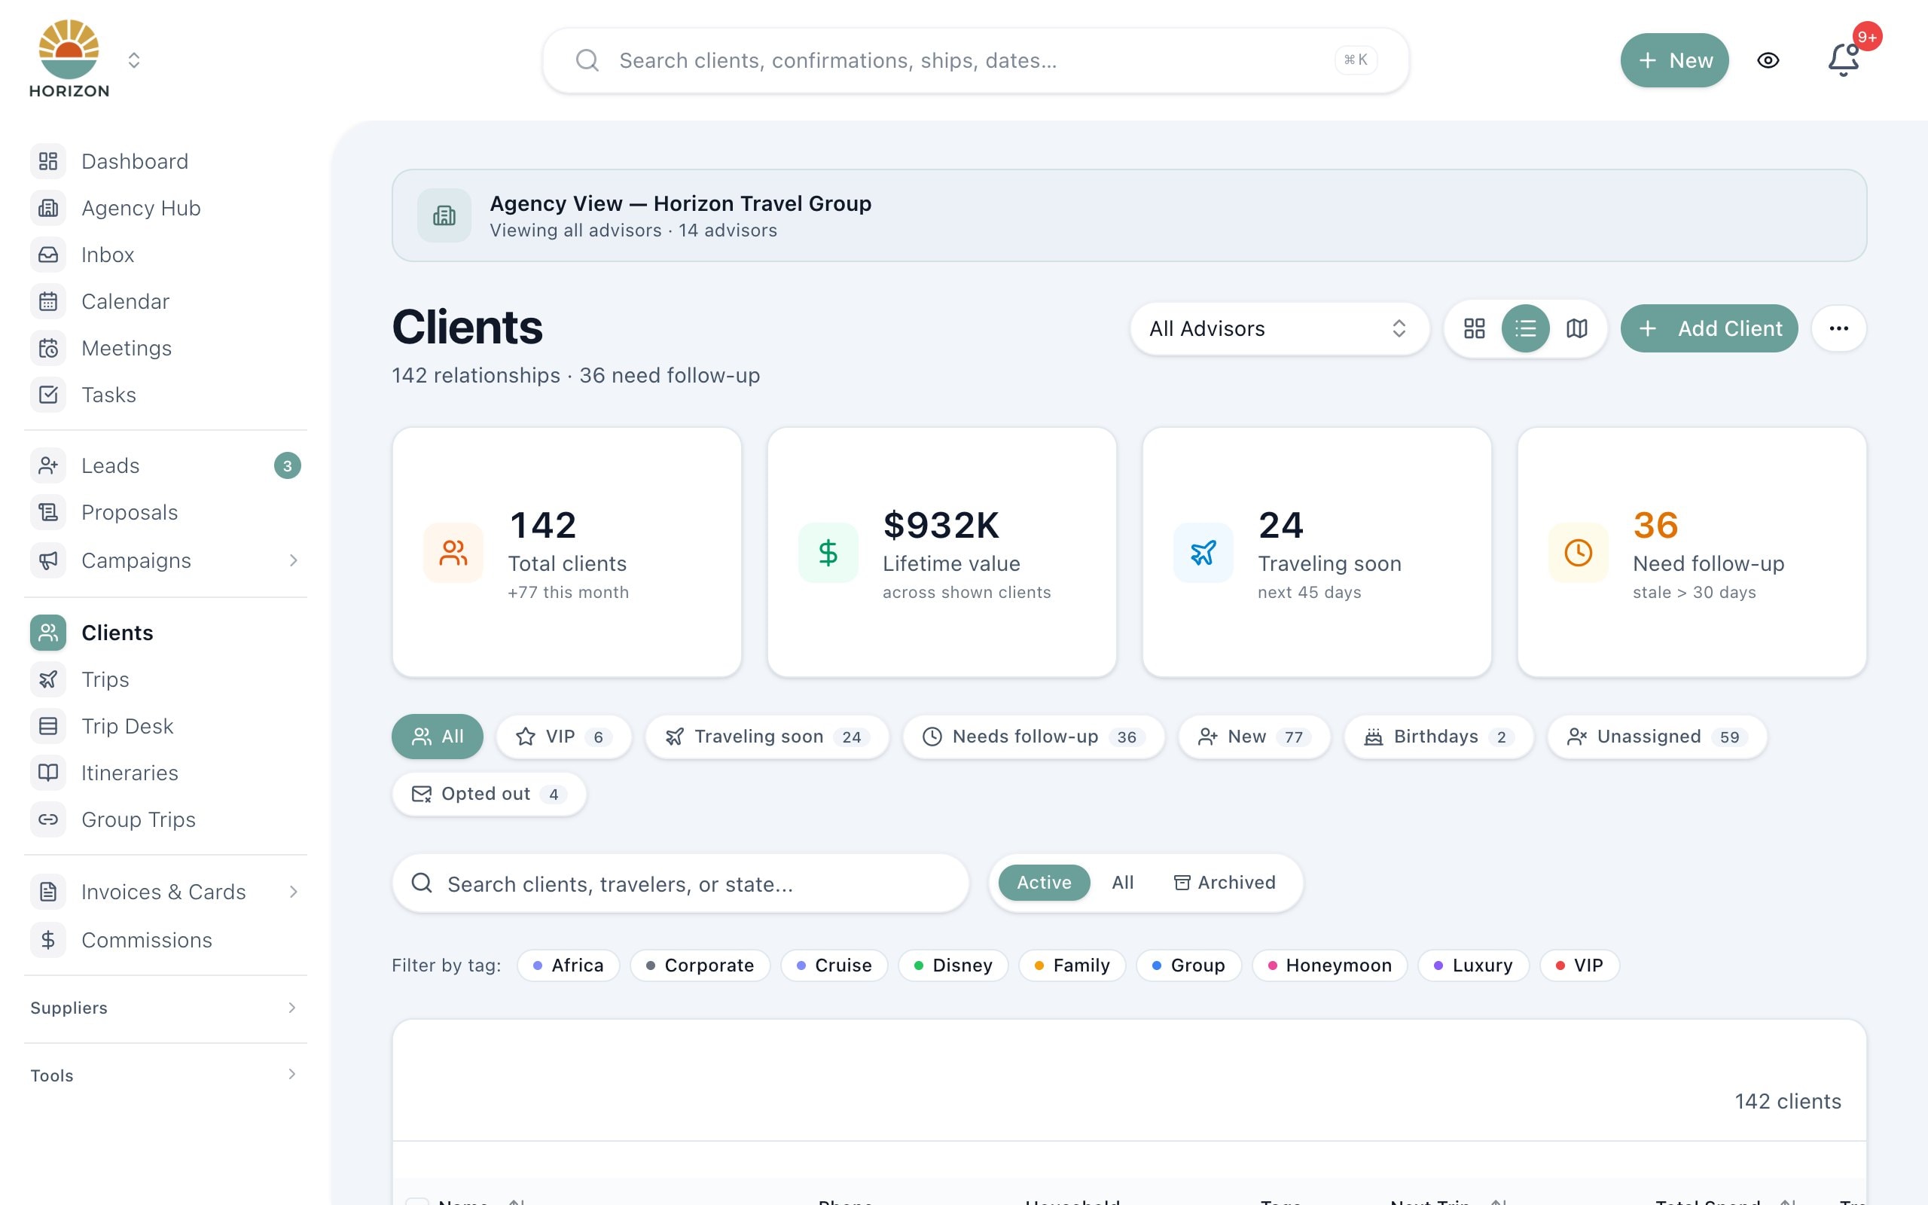Screen dimensions: 1928x1205
Task: Filter by the Honeymoon tag
Action: (1329, 965)
